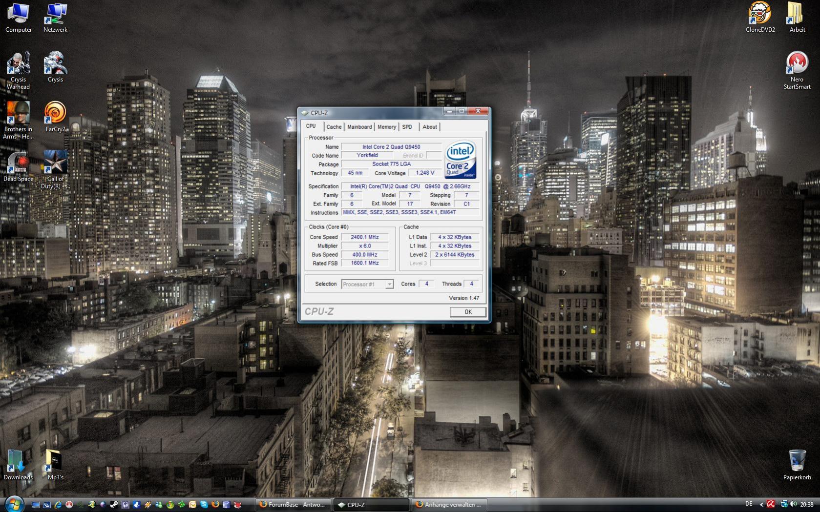Launch Nero StartSmart shortcut
This screenshot has height=512, width=820.
tap(797, 71)
